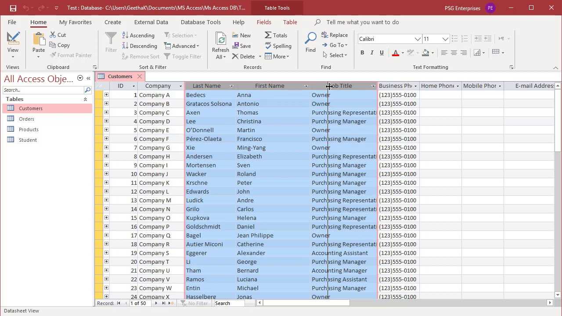Screen dimensions: 562x316
Task: Apply Underline formatting
Action: (382, 53)
